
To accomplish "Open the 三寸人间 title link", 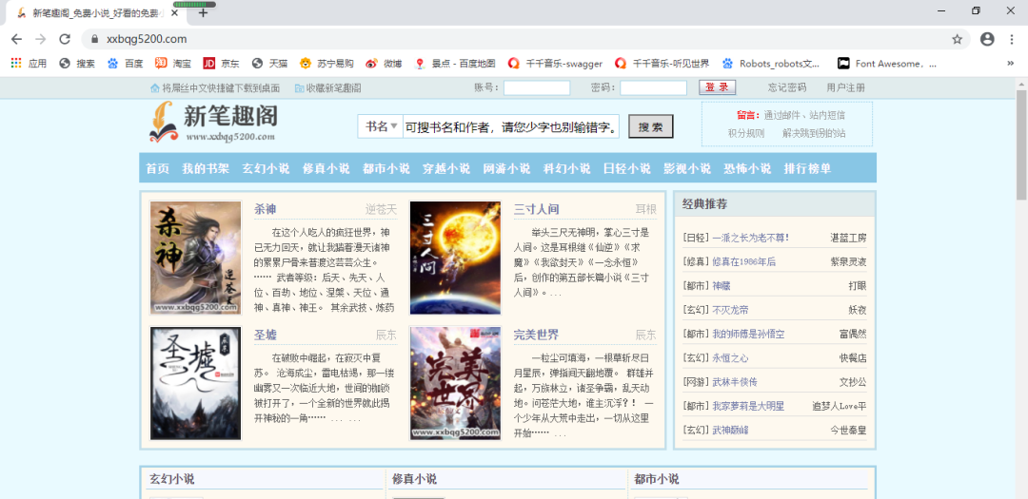I will 537,209.
